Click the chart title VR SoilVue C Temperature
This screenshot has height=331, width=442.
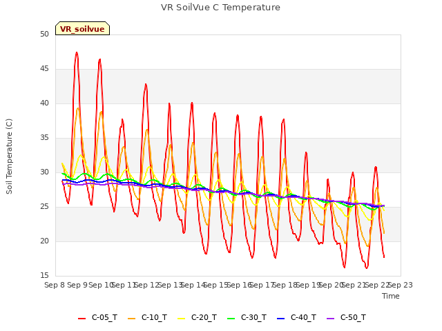pyautogui.click(x=220, y=8)
